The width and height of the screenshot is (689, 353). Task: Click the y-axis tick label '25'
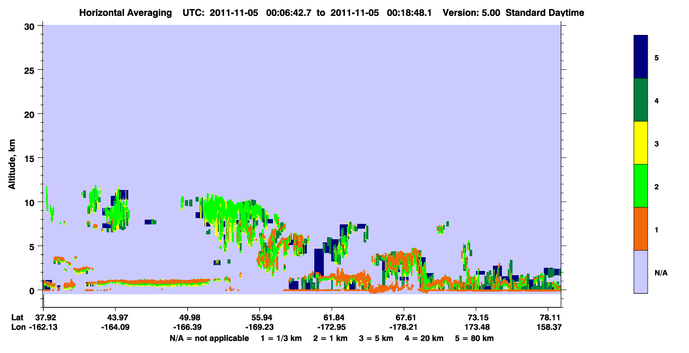(31, 70)
